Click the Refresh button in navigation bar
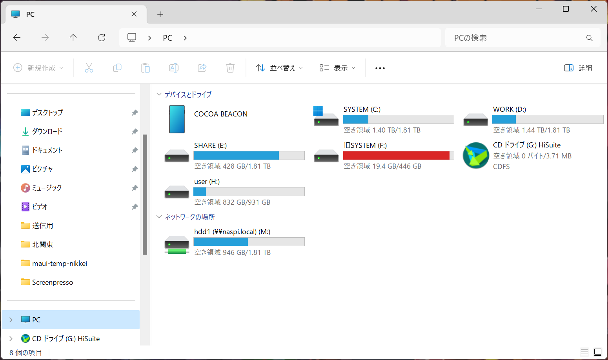This screenshot has height=360, width=608. click(x=102, y=38)
